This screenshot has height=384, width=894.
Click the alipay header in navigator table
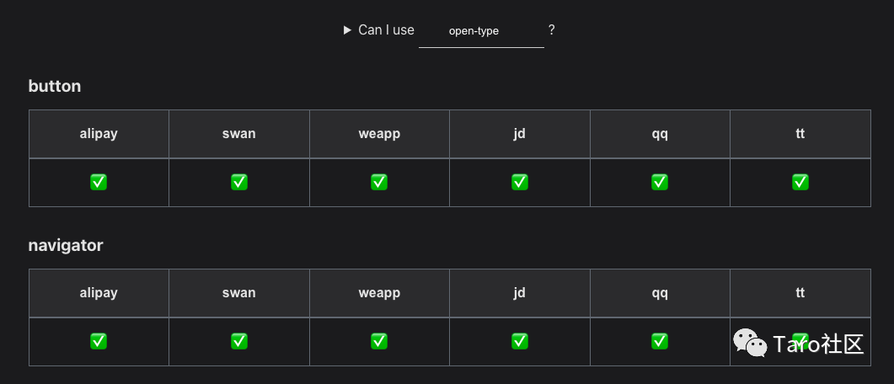coord(99,293)
